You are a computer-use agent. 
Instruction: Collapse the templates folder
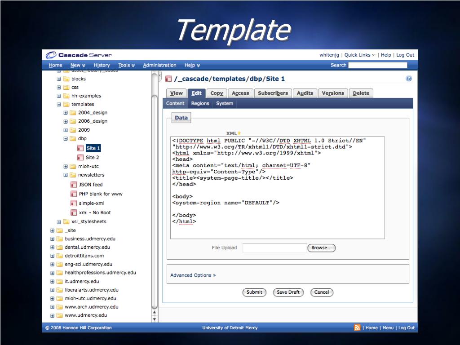pyautogui.click(x=59, y=104)
